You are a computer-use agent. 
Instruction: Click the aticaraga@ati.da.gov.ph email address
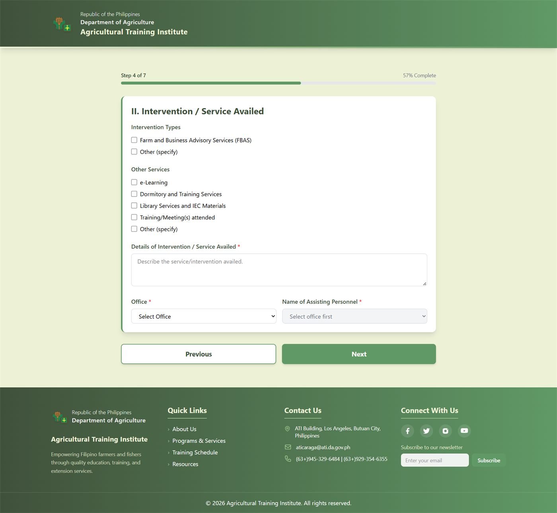pos(323,447)
